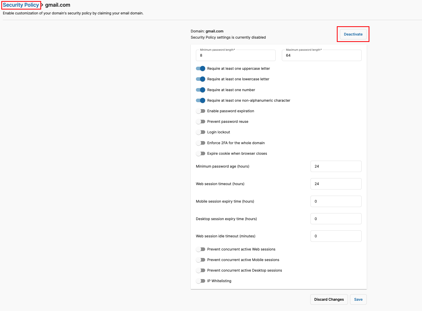The width and height of the screenshot is (422, 311).
Task: Enable IP Whitelisting switch
Action: [201, 281]
